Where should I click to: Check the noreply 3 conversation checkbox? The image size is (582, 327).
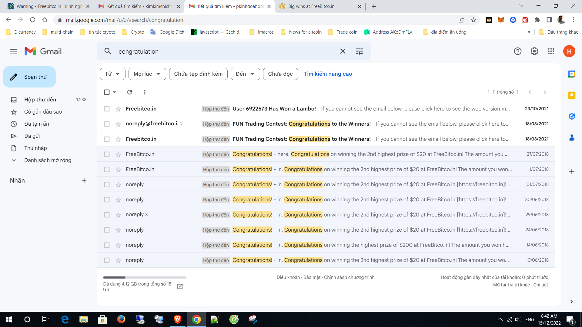point(107,215)
